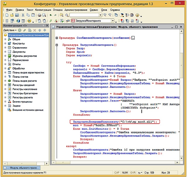
Task: Expand the Документы tree node
Action: pos(5,52)
